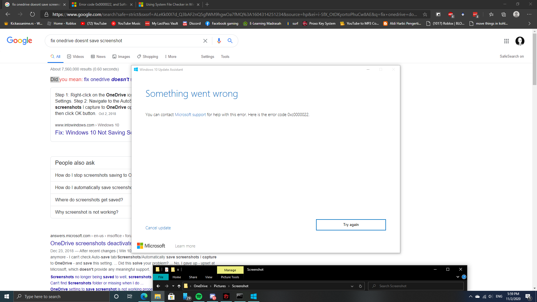Viewport: 537px width, 302px height.
Task: Show hidden system tray icons
Action: pyautogui.click(x=470, y=296)
